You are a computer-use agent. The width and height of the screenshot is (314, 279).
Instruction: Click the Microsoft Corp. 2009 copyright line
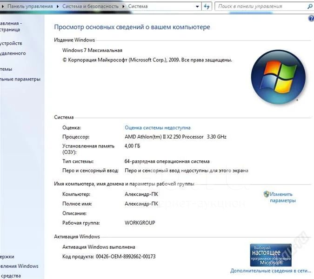tap(147, 60)
